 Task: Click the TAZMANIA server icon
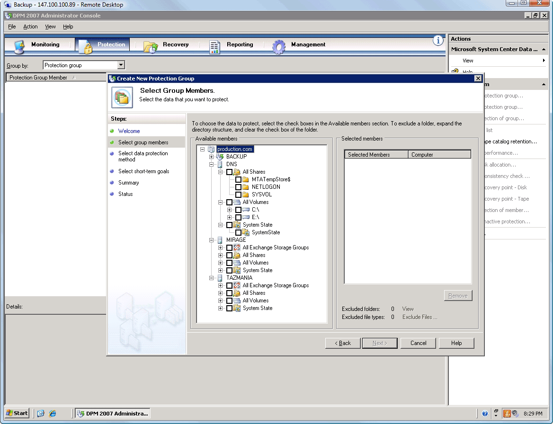click(x=220, y=278)
